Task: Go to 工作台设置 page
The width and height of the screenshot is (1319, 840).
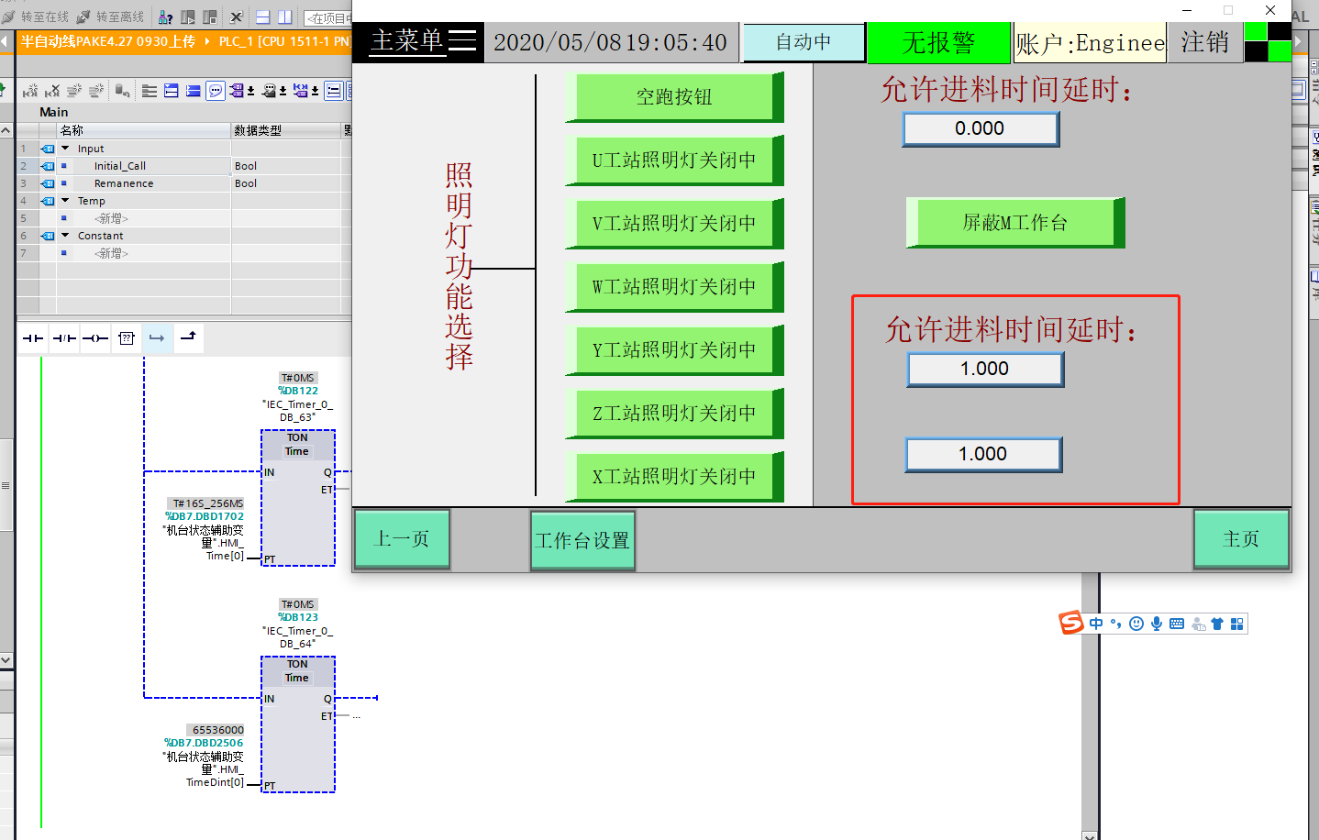Action: pyautogui.click(x=582, y=540)
